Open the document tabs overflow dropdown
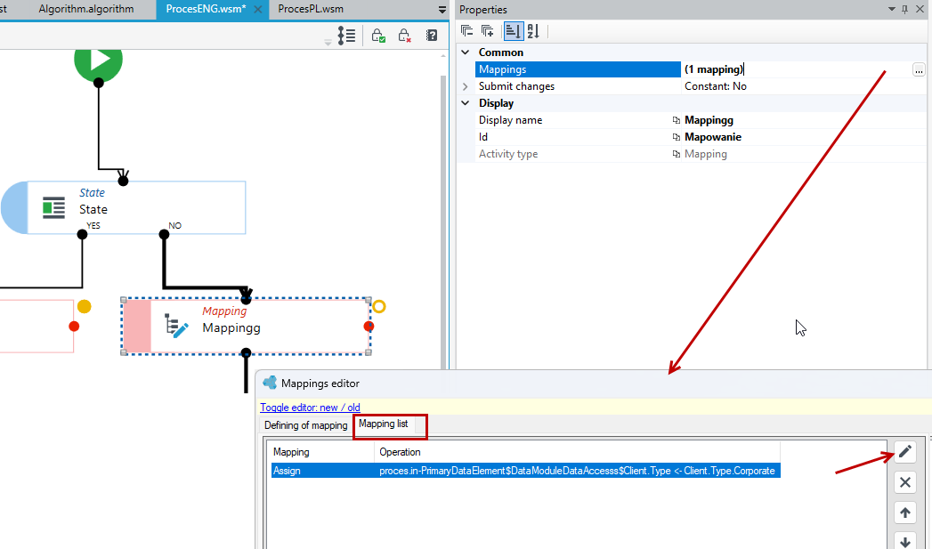Screen dimensions: 932x549 [x=442, y=10]
